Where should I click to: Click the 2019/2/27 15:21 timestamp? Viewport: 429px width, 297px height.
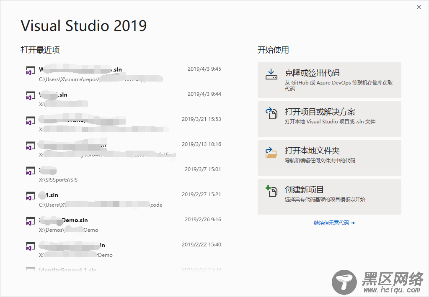(x=202, y=195)
